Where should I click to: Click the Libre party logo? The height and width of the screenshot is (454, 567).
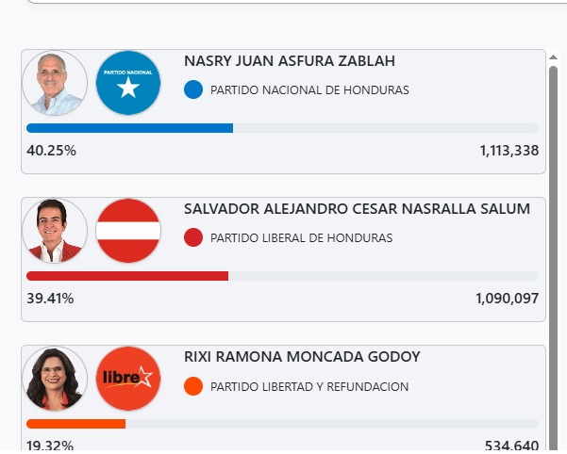click(128, 379)
